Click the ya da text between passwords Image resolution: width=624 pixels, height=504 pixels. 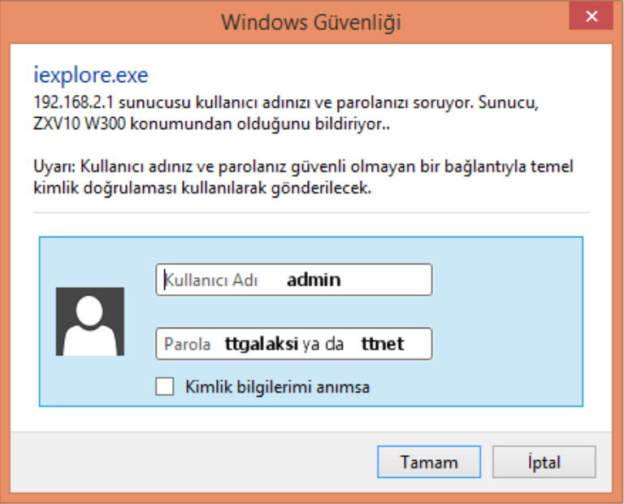pyautogui.click(x=323, y=344)
